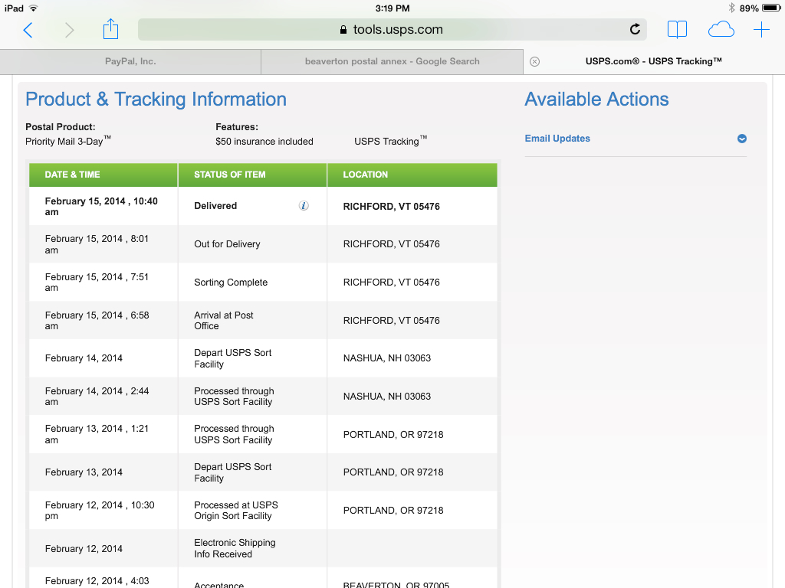
Task: Switch to beaverton postal annex tab
Action: pyautogui.click(x=392, y=61)
